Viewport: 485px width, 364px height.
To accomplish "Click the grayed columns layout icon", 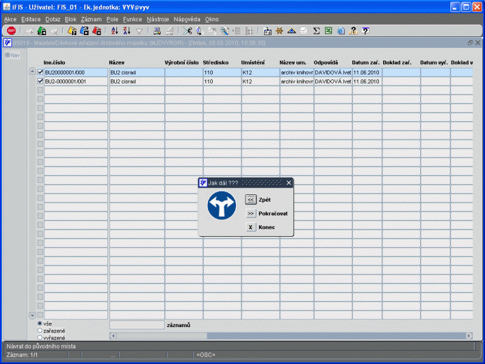I will [249, 31].
